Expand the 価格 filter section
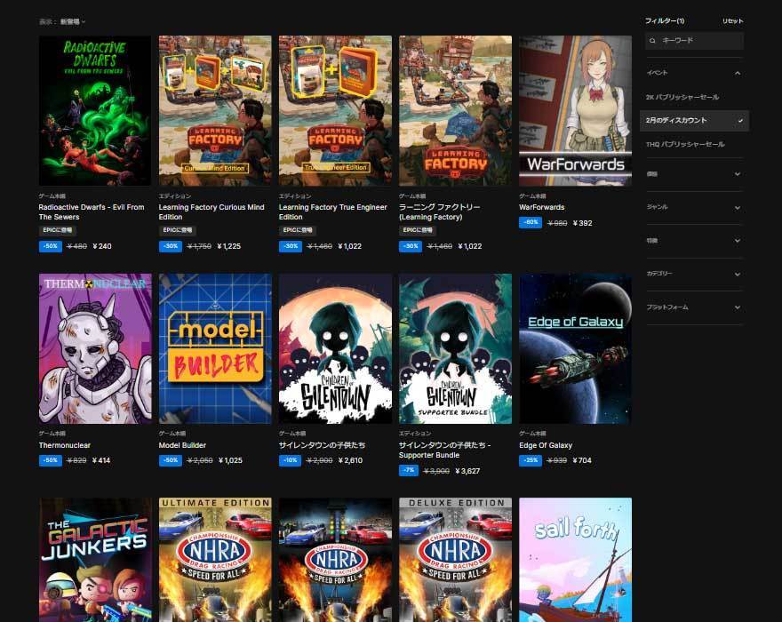Viewport: 782px width, 622px height. (694, 174)
